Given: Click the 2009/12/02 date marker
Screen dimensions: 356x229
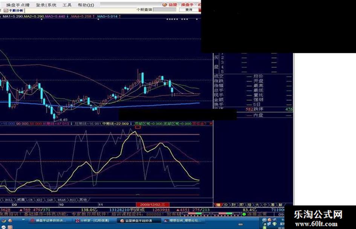Looking at the screenshot, I should point(153,205).
